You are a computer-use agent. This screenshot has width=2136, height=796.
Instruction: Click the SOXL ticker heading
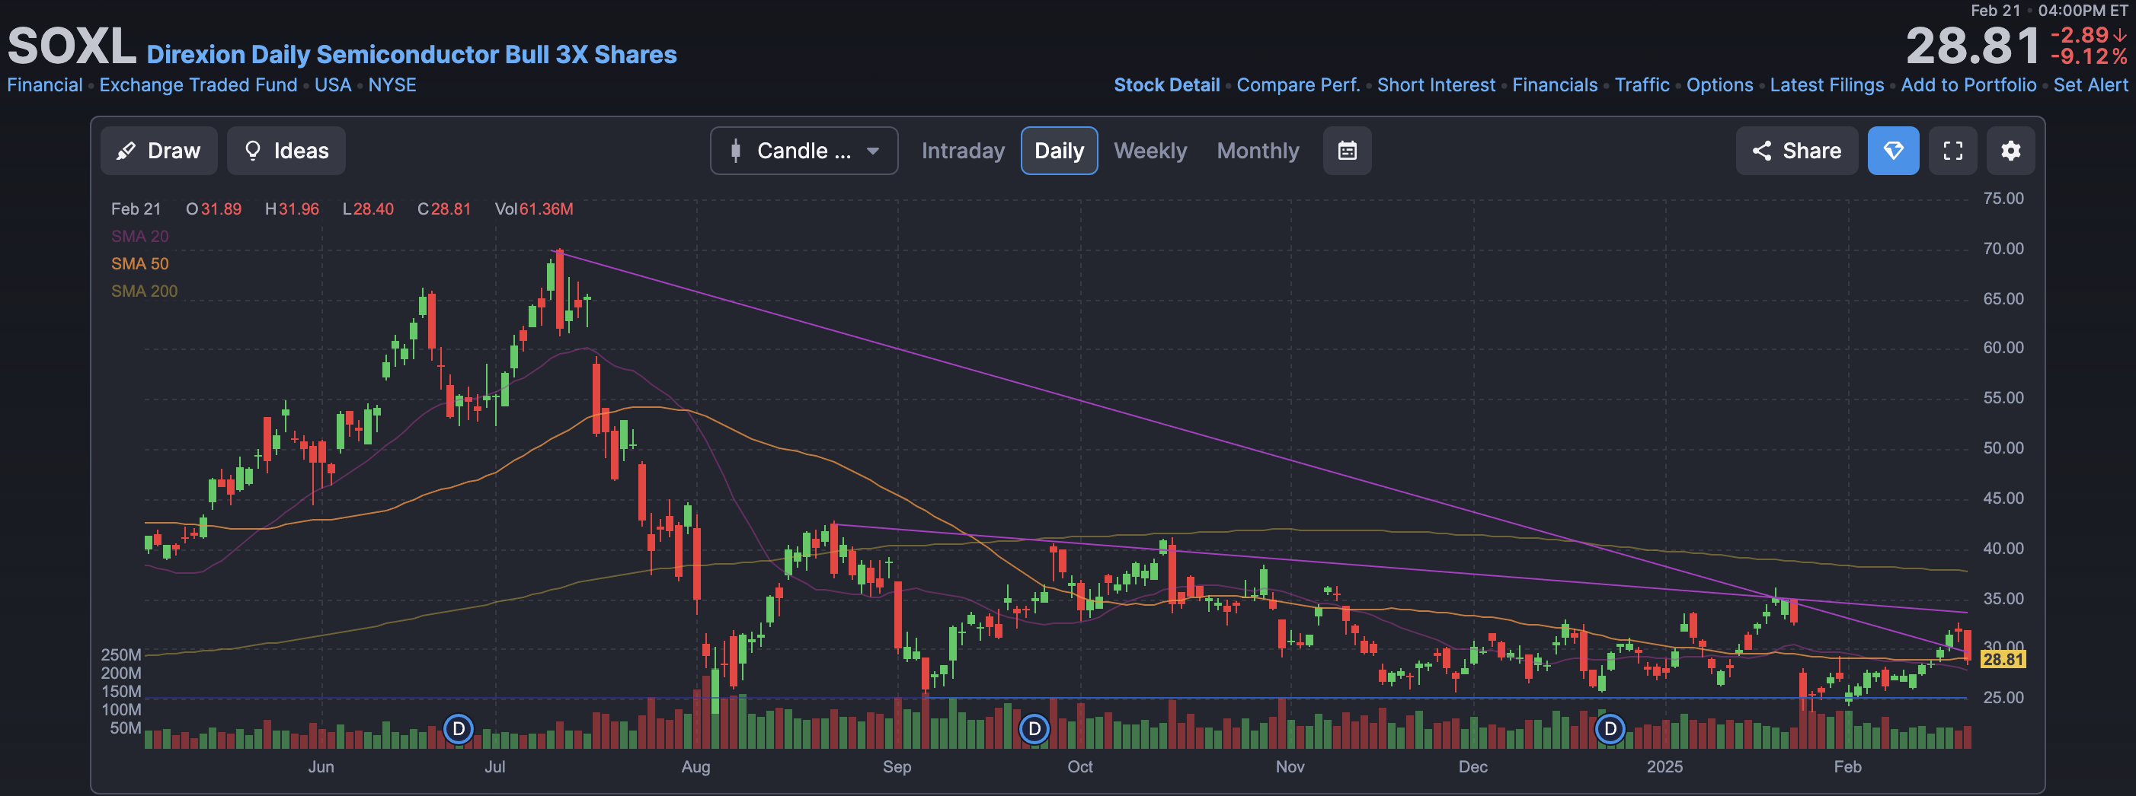pyautogui.click(x=72, y=46)
